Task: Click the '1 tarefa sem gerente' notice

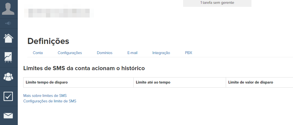Action: click(217, 3)
